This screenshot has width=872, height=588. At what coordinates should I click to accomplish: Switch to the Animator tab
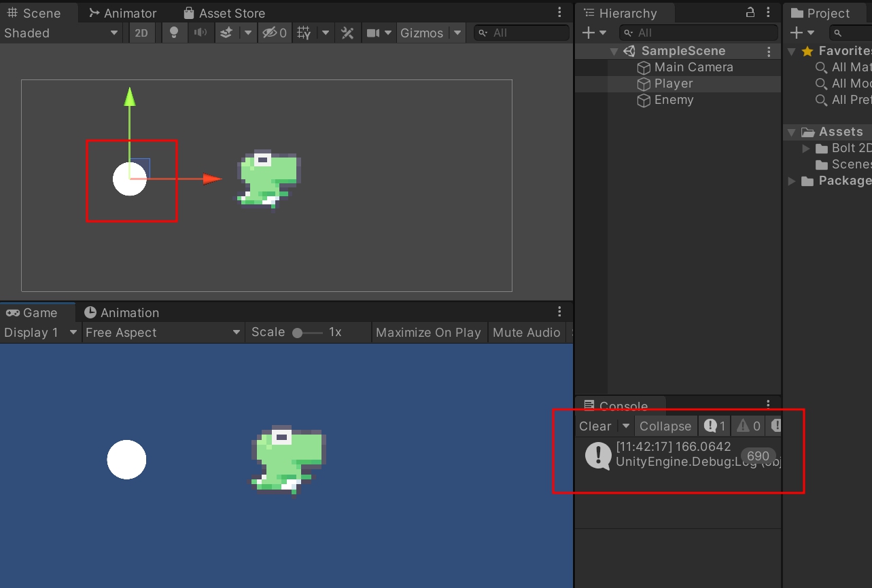click(x=123, y=13)
